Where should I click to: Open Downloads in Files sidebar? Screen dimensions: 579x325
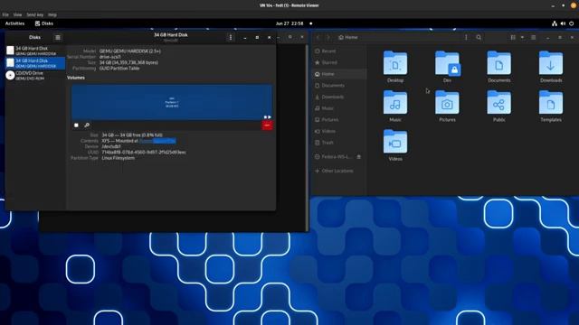[x=339, y=97]
